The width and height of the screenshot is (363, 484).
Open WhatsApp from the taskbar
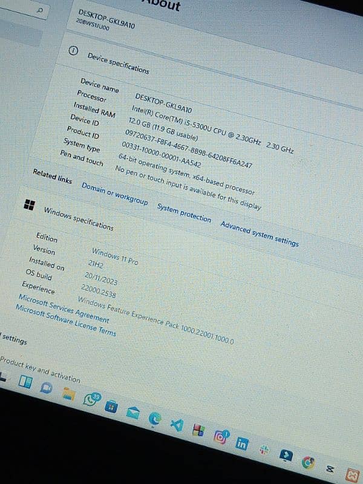pos(90,399)
